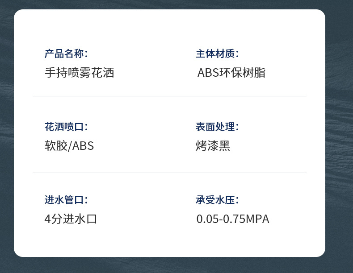Click the 主体材质 heading

(217, 54)
